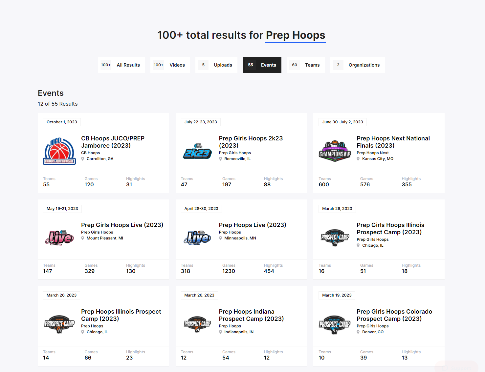
Task: Click the Highlights count 88
Action: point(267,185)
